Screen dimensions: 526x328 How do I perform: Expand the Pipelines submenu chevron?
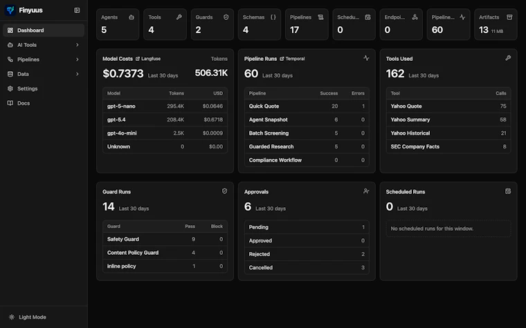(x=77, y=59)
